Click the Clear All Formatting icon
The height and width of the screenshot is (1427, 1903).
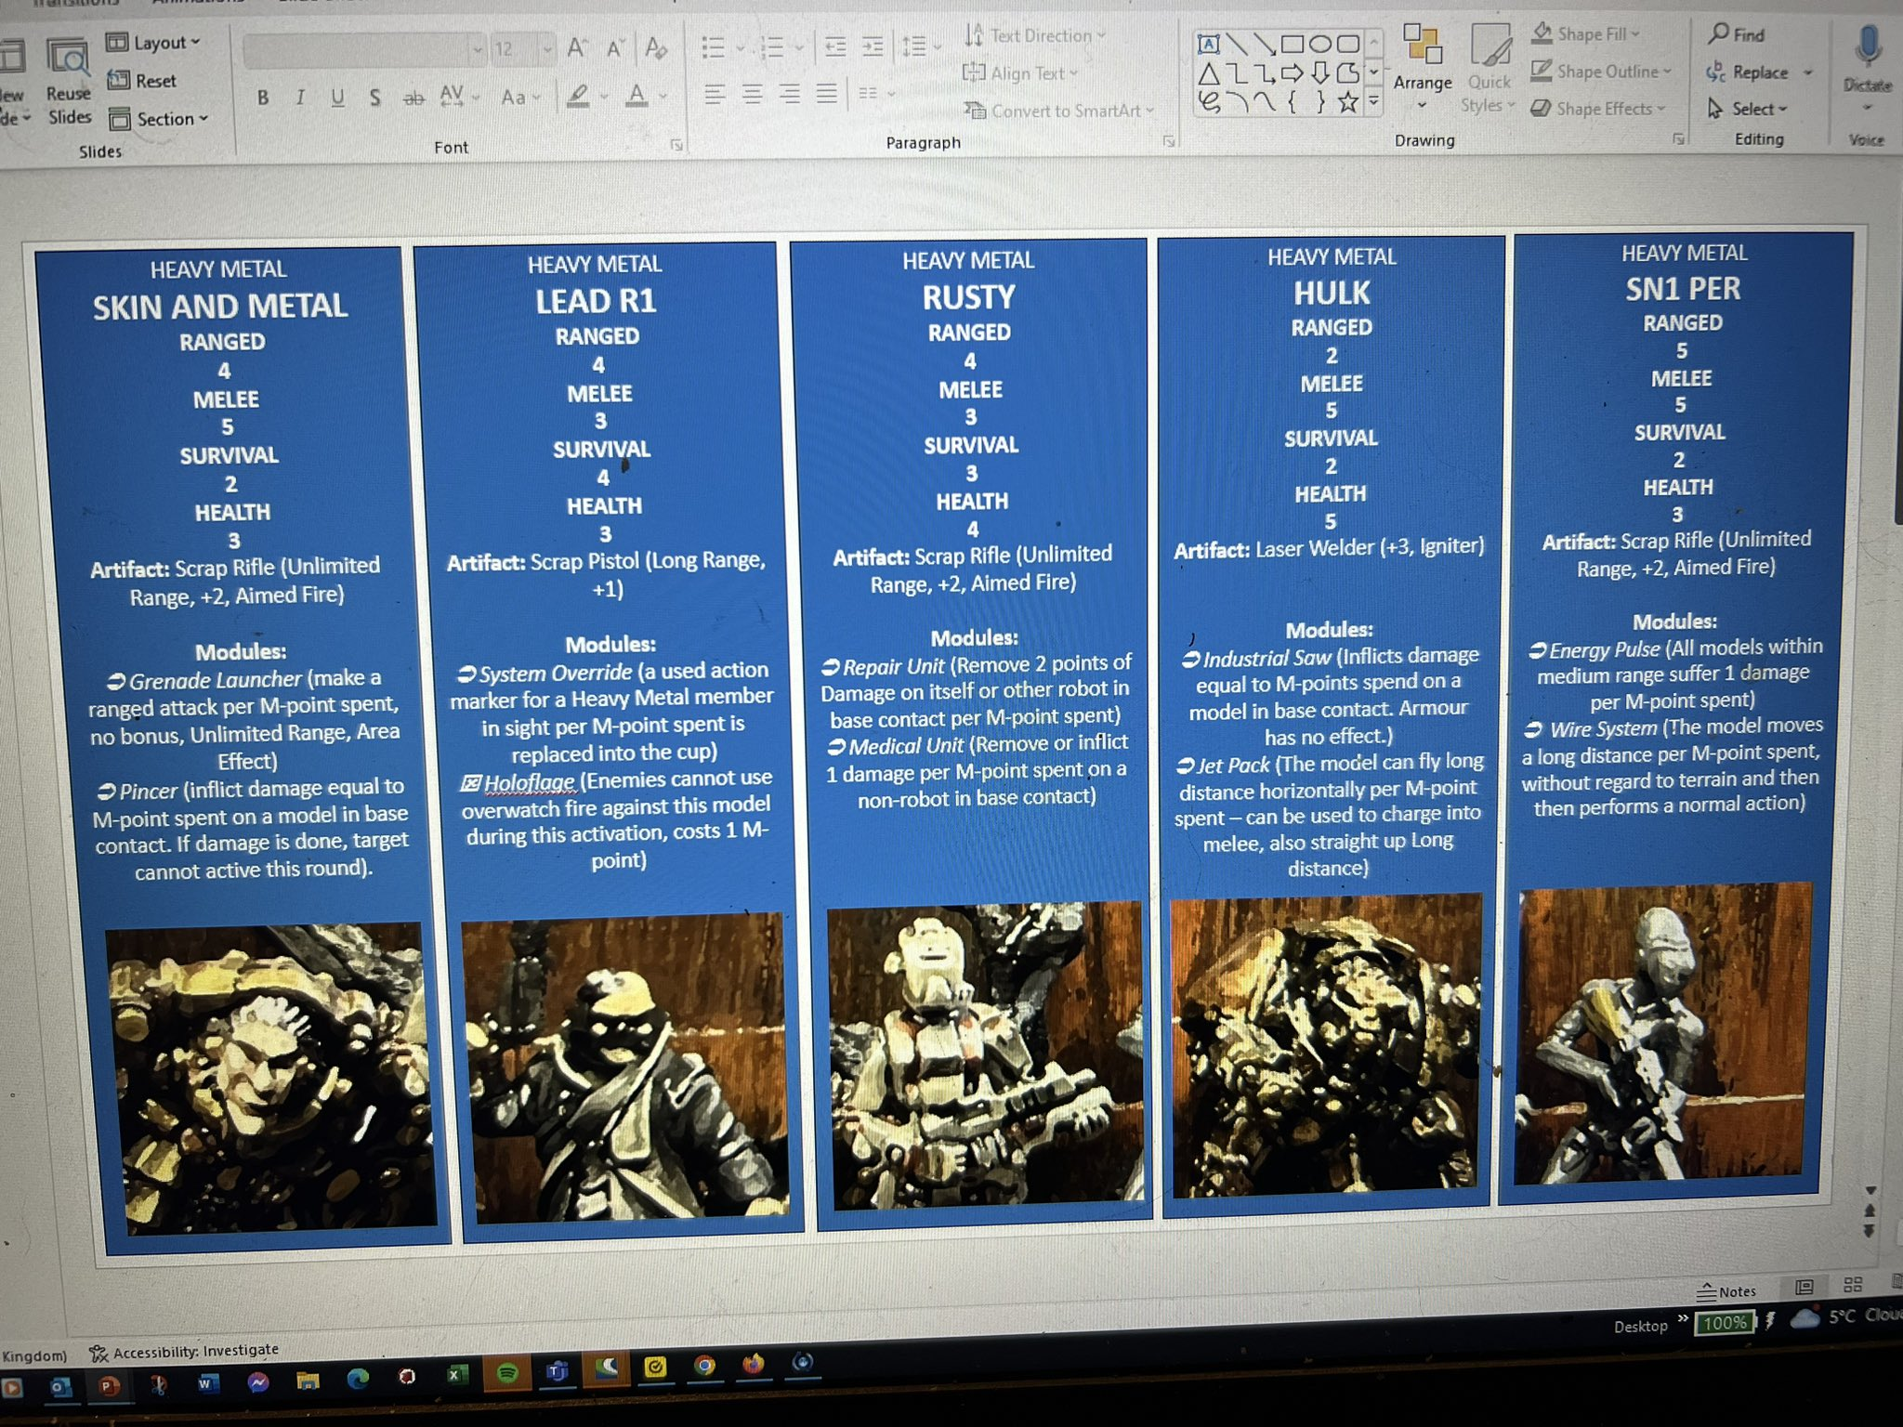click(x=656, y=48)
